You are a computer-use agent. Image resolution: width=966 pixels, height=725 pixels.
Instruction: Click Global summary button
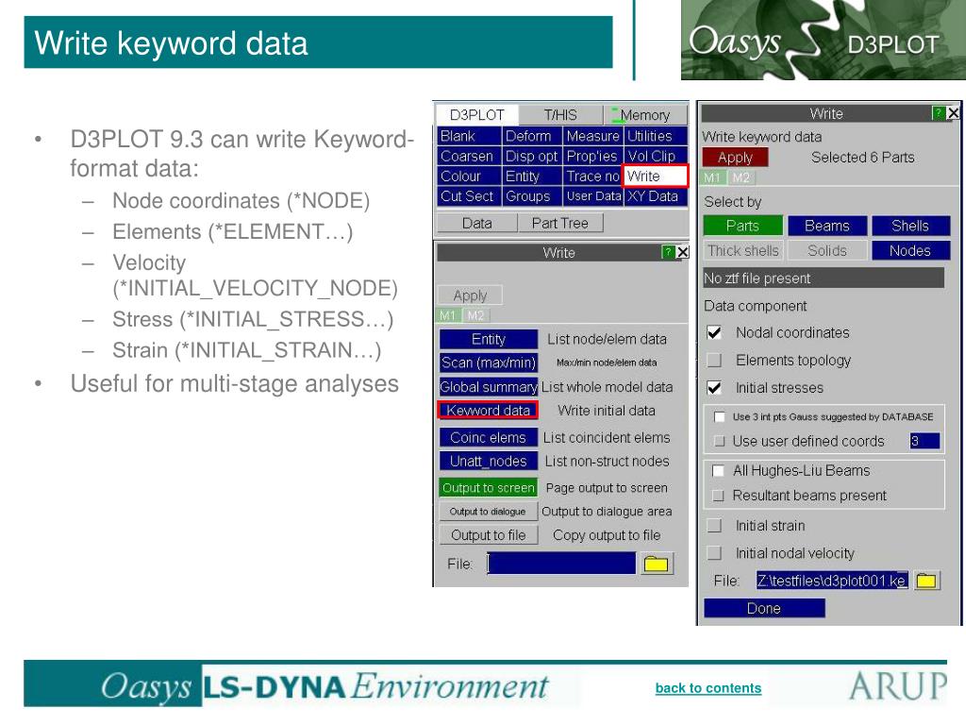click(x=489, y=386)
